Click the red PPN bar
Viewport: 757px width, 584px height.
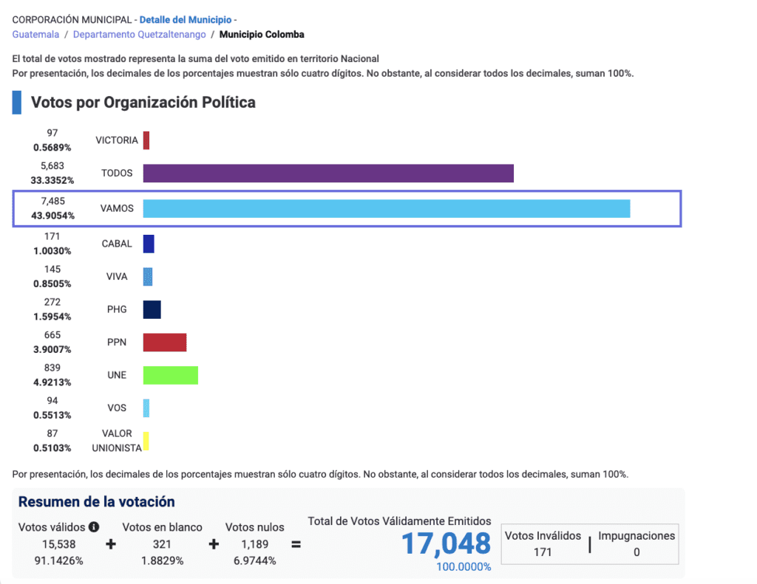point(164,343)
